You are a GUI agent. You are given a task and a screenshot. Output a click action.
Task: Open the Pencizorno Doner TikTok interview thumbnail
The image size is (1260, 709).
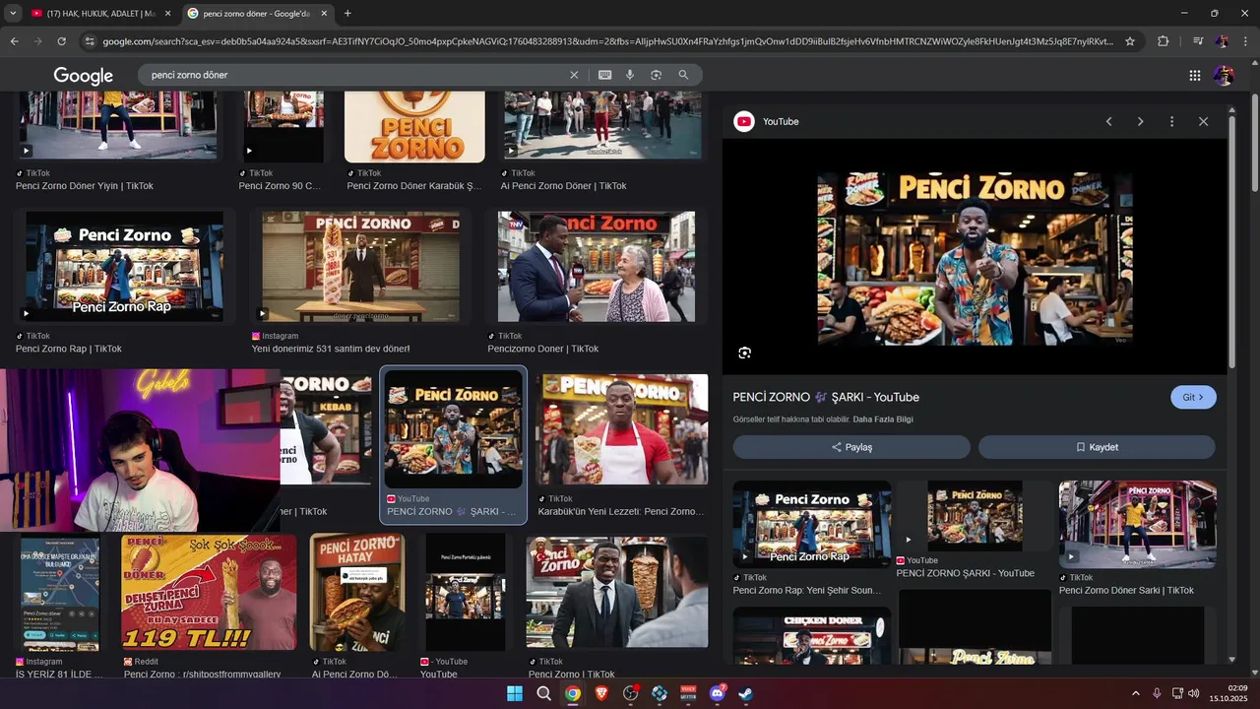597,266
